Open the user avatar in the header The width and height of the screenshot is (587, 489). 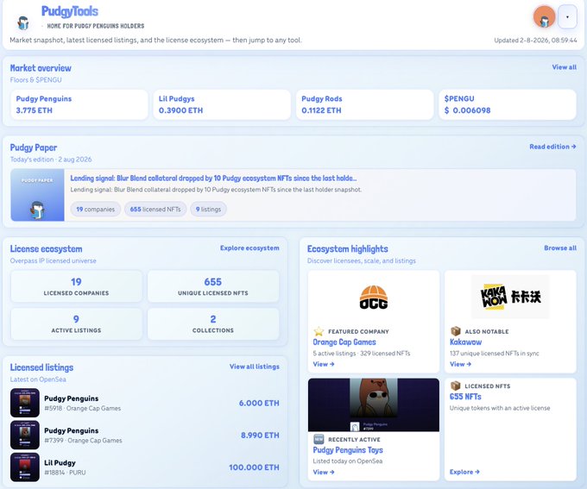[544, 17]
